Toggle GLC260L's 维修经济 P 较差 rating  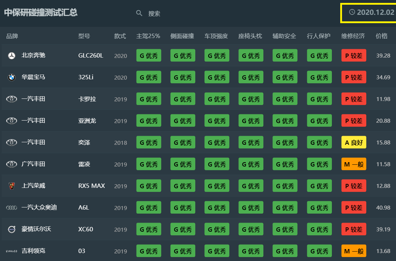[x=354, y=55]
